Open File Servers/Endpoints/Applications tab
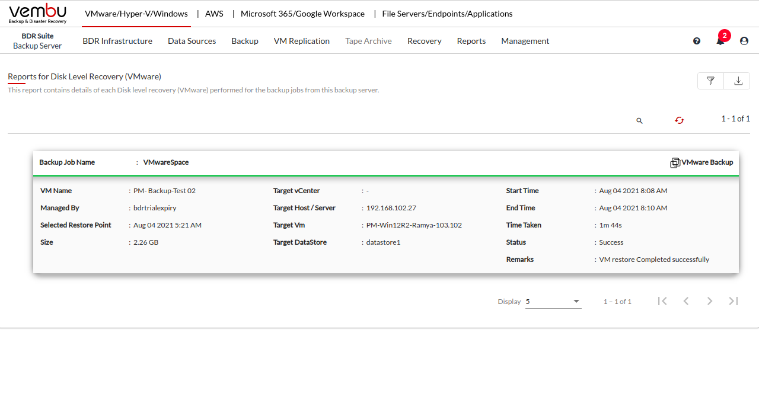 click(447, 14)
